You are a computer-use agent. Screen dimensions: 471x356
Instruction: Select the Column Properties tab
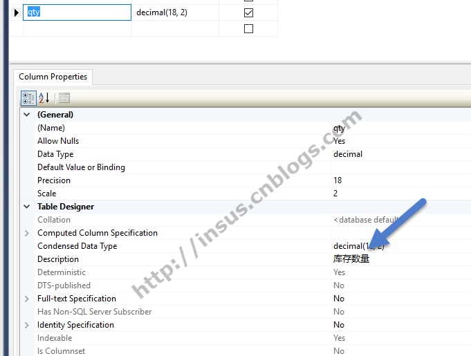tap(53, 77)
